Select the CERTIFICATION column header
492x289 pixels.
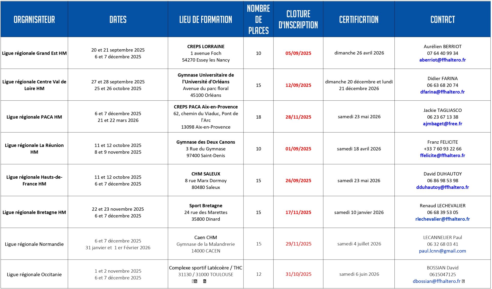[x=359, y=19]
